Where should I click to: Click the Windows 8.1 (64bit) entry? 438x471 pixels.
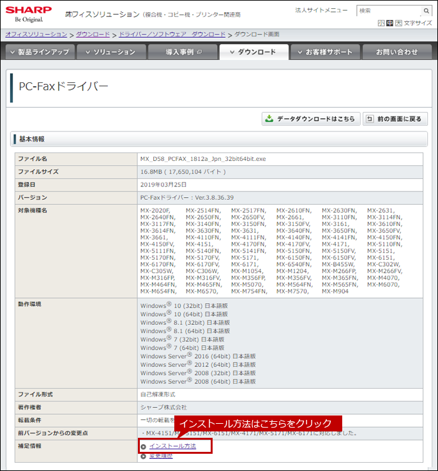(185, 331)
